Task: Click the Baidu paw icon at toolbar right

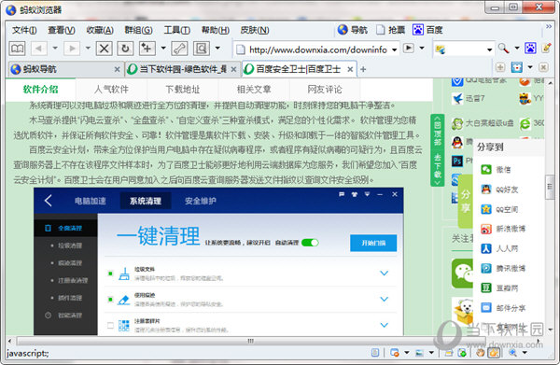Action: (530, 48)
